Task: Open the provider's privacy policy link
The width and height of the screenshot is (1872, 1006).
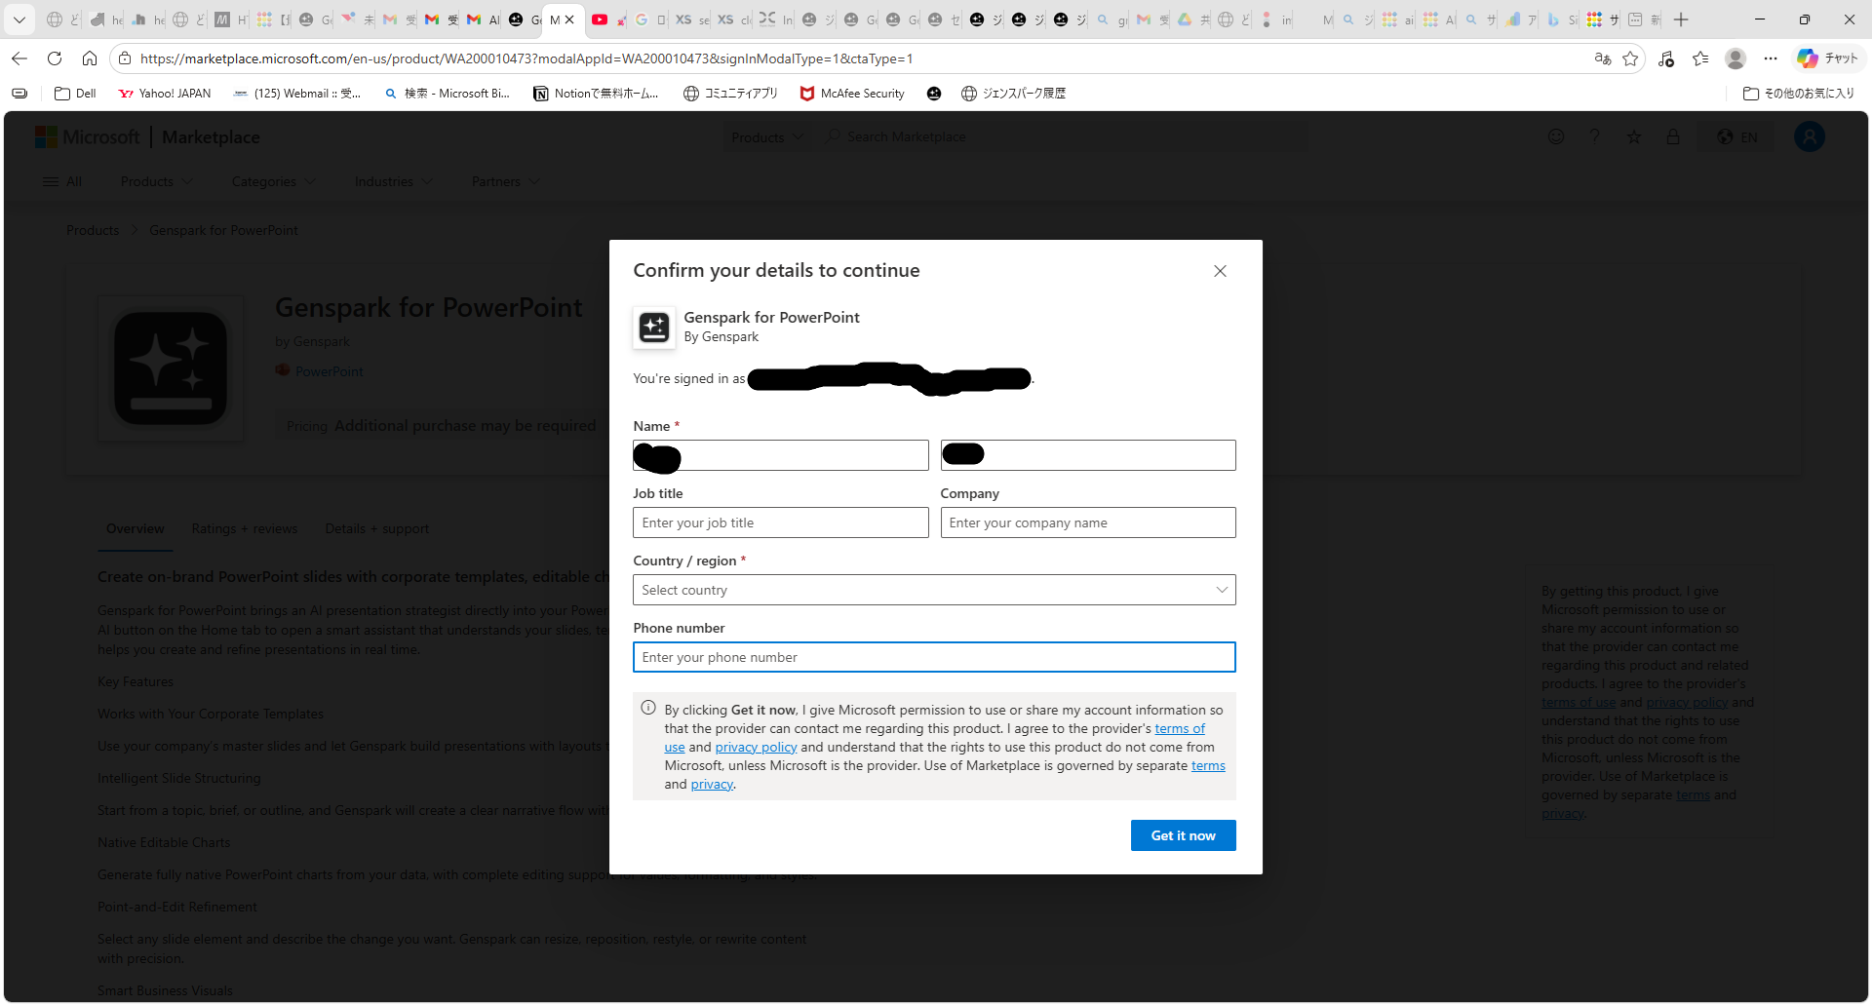Action: (756, 747)
